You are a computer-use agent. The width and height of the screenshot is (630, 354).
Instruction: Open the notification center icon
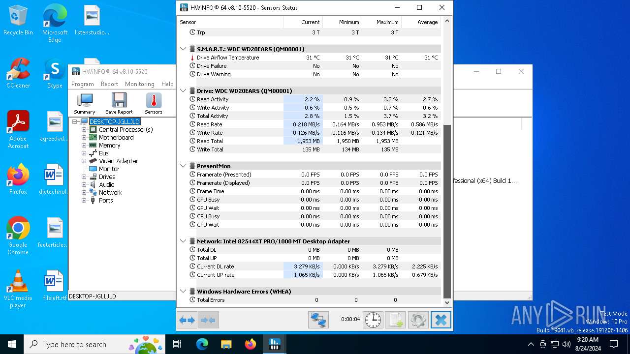[x=614, y=344]
